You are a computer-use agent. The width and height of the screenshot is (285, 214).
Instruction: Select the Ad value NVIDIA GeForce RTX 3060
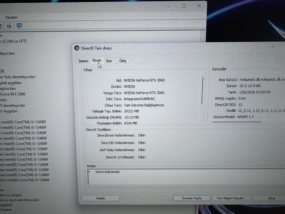tap(144, 80)
